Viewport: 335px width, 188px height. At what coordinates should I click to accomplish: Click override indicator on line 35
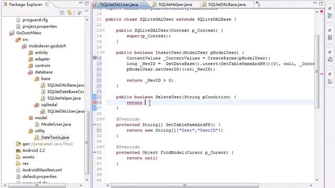(x=94, y=152)
